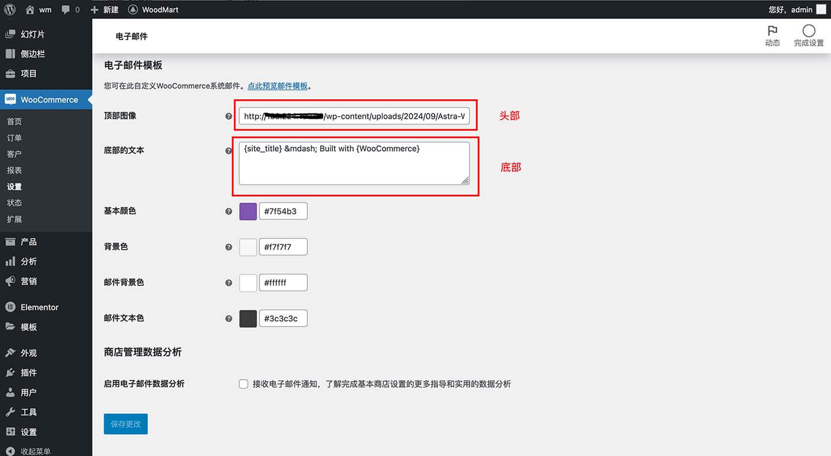Click help icon beside 邮件文本色
The image size is (831, 456).
[229, 319]
